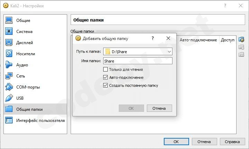The image size is (249, 149).
Task: Click the gear icon in Добавить общую папку title
Action: (x=78, y=38)
